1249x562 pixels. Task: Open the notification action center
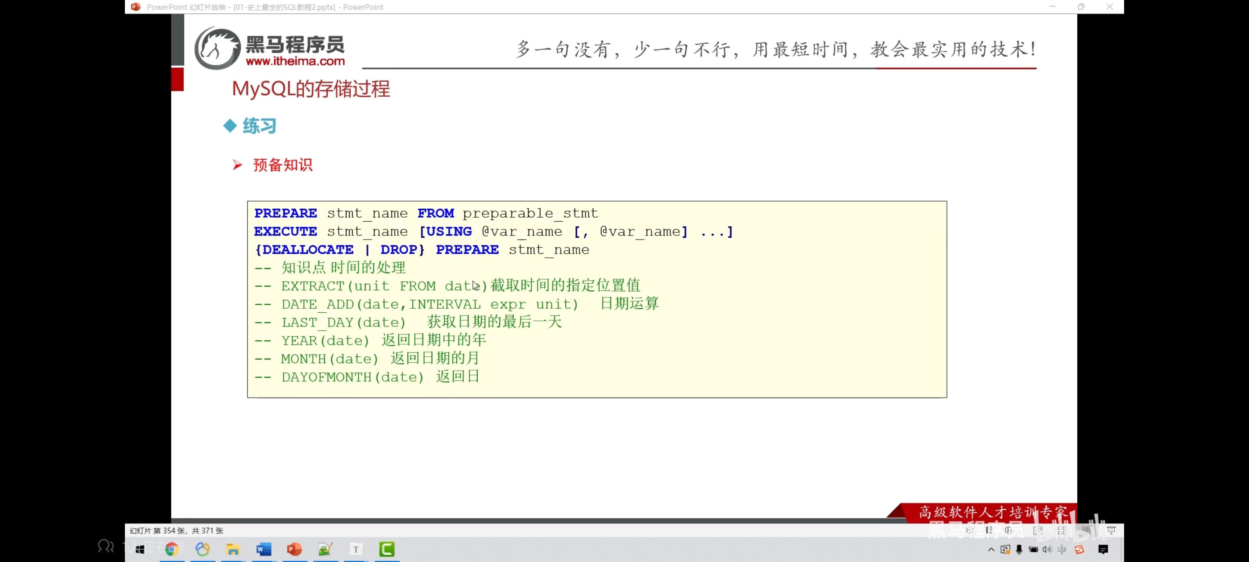click(x=1104, y=550)
